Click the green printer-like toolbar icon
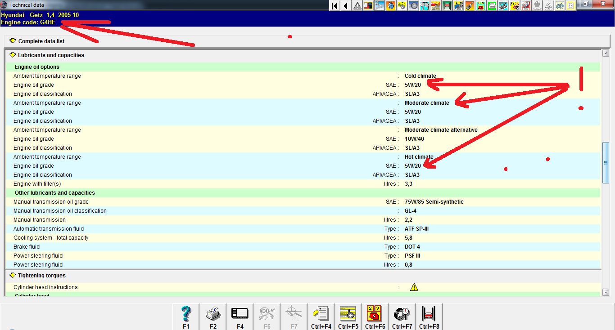 (x=493, y=6)
